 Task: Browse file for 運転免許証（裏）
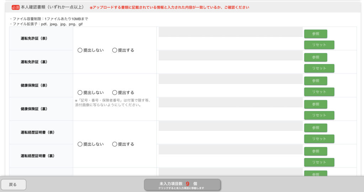[x=315, y=57]
